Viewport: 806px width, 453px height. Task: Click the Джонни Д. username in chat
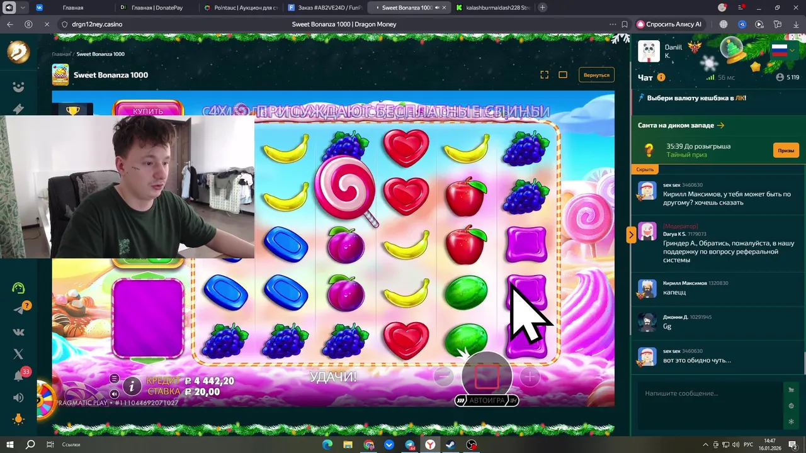(x=676, y=317)
